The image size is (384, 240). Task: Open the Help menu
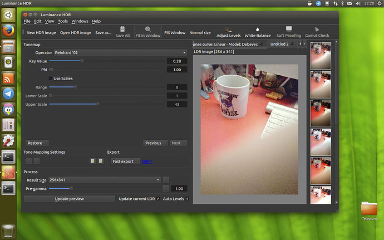pos(96,21)
